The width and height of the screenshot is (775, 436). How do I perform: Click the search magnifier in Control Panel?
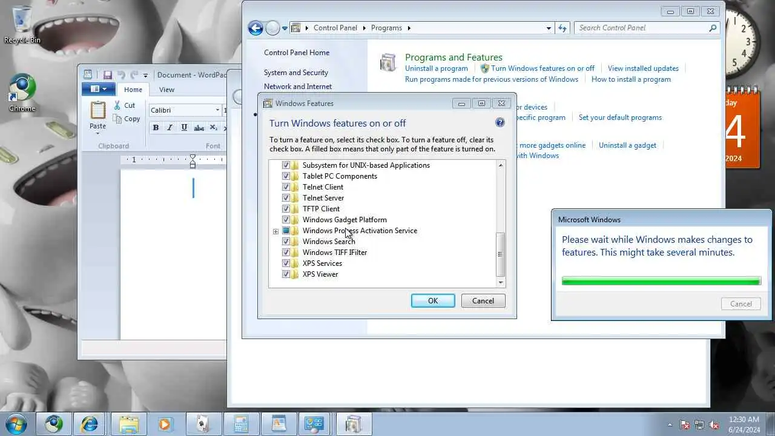point(713,28)
